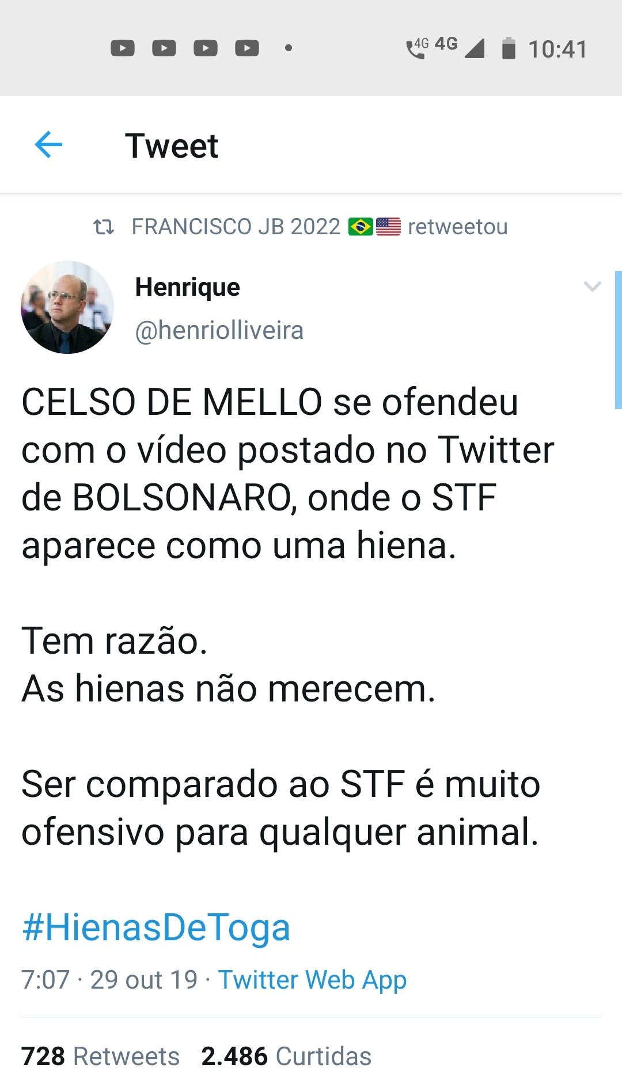Image resolution: width=622 pixels, height=1087 pixels.
Task: Open the Henrique display name
Action: (x=187, y=287)
